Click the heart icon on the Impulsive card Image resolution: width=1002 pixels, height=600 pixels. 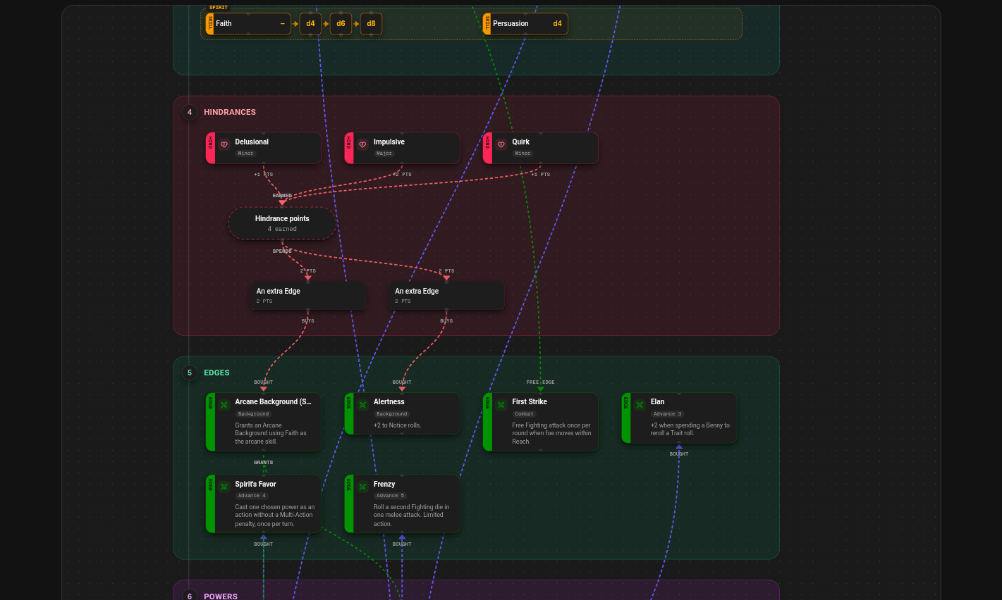click(x=362, y=144)
